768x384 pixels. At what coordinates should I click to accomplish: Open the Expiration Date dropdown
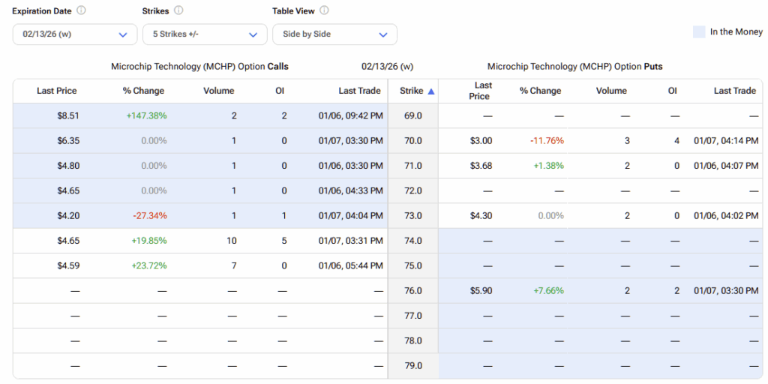point(75,34)
